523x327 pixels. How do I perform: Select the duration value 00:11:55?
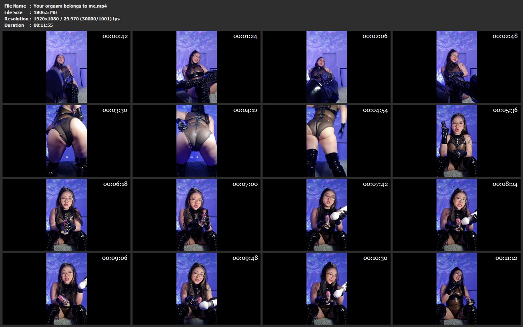point(43,25)
